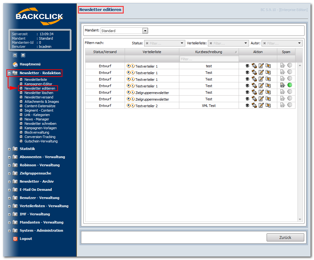The height and width of the screenshot is (260, 314).
Task: Sort by the Kurzbeschreibung column header
Action: pyautogui.click(x=209, y=52)
